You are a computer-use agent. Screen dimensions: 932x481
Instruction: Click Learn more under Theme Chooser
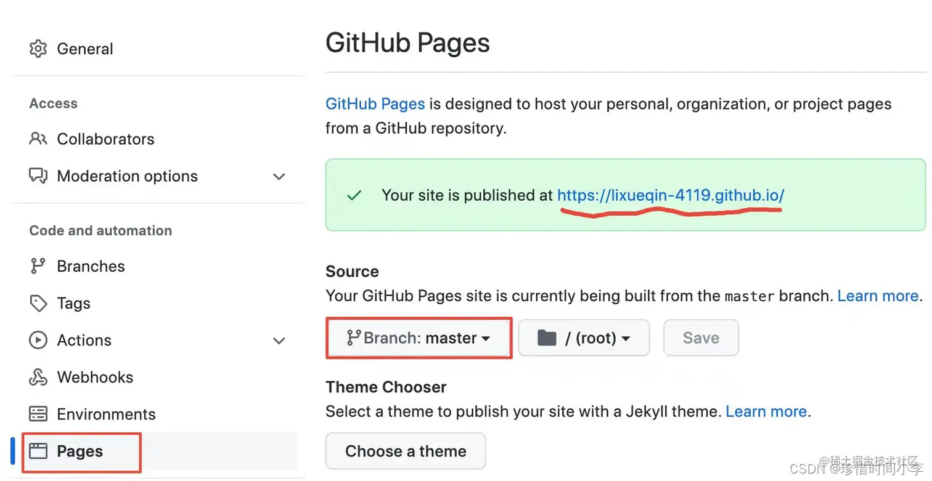pyautogui.click(x=766, y=411)
